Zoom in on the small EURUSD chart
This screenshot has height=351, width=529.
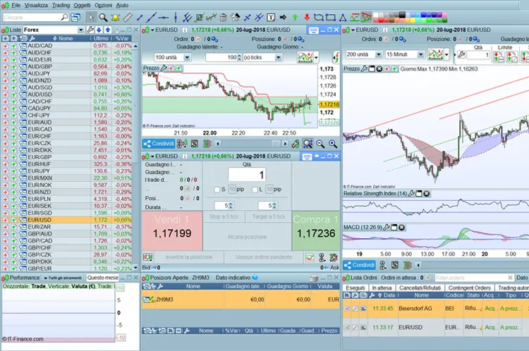(x=333, y=144)
